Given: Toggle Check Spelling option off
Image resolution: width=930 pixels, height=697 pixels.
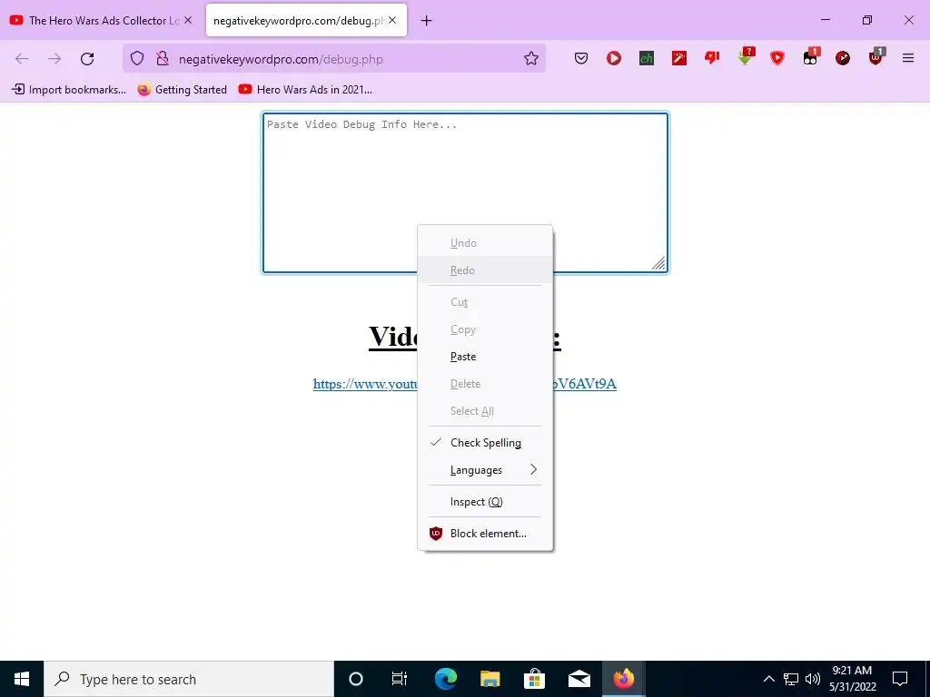Looking at the screenshot, I should (485, 443).
